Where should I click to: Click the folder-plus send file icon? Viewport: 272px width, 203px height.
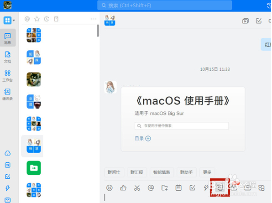pyautogui.click(x=165, y=188)
